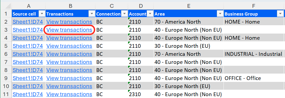
Task: Select BC connection cell in row 11
Action: tap(112, 94)
